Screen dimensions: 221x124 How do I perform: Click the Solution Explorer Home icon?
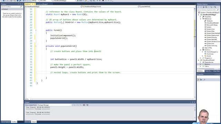203,7
